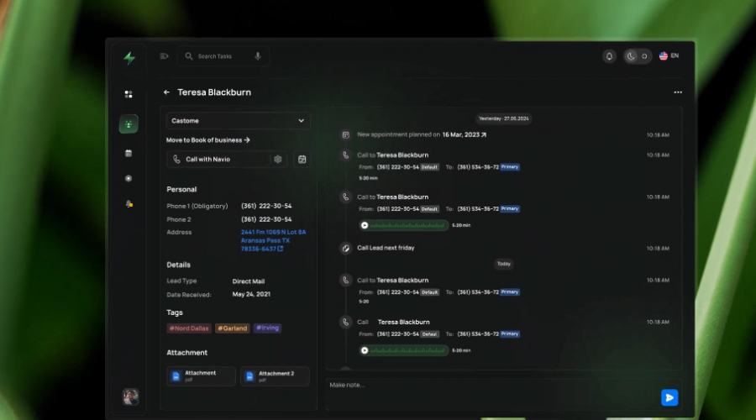
Task: Collapse the sidebar with the menu toggle icon
Action: pos(164,56)
